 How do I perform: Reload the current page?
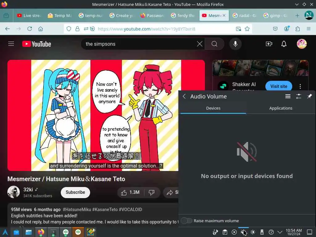click(30, 29)
